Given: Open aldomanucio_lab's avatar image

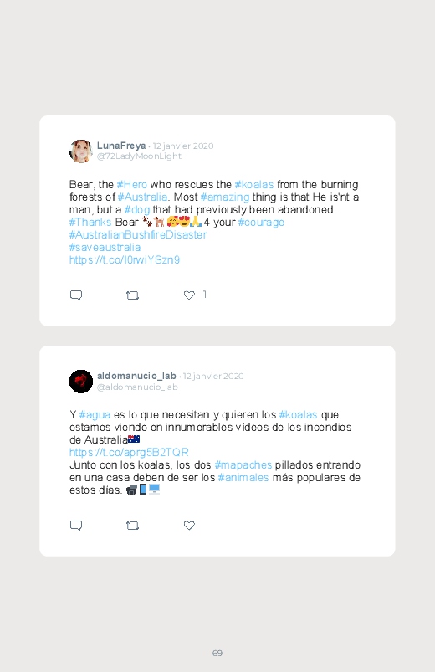Looking at the screenshot, I should 81,382.
